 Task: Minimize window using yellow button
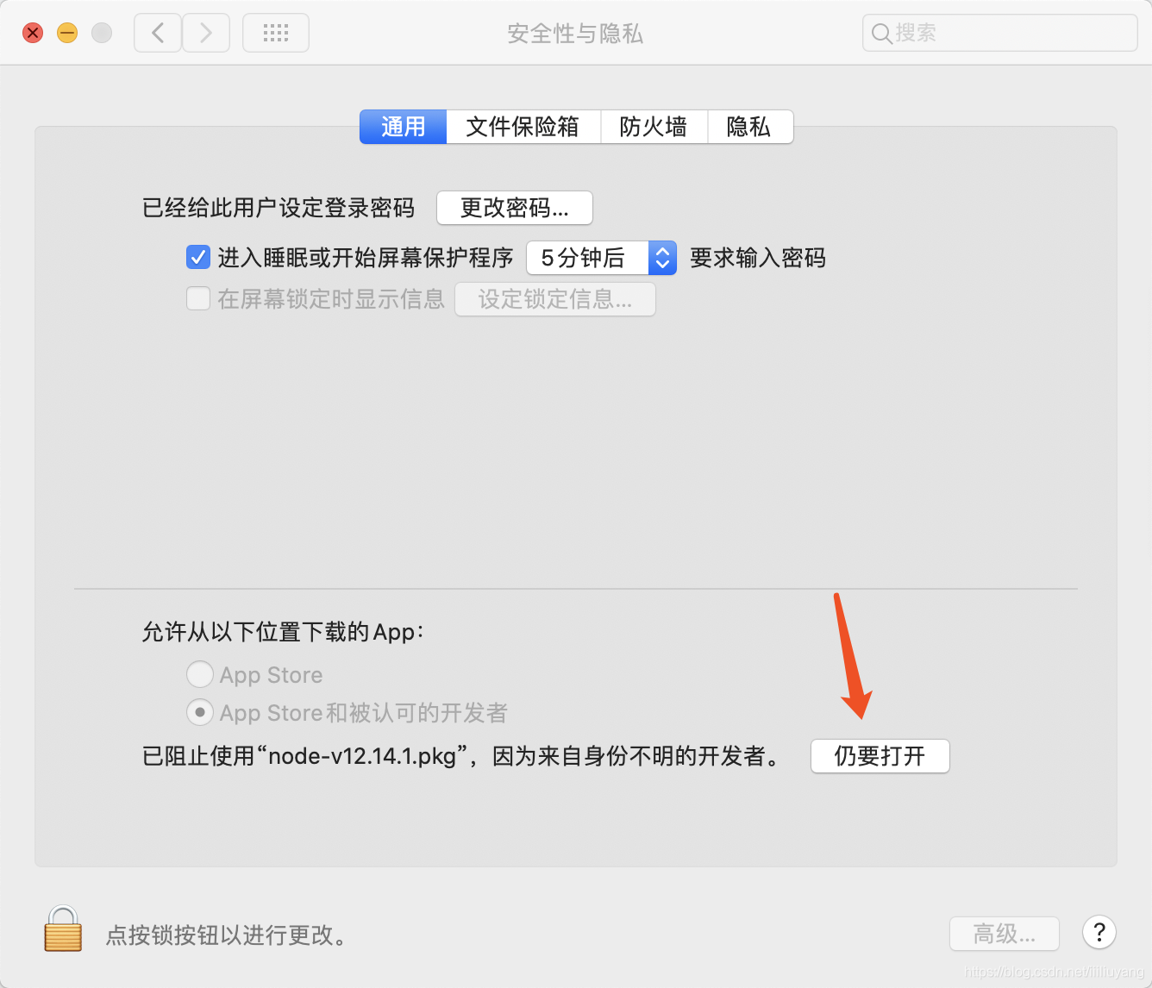click(67, 34)
